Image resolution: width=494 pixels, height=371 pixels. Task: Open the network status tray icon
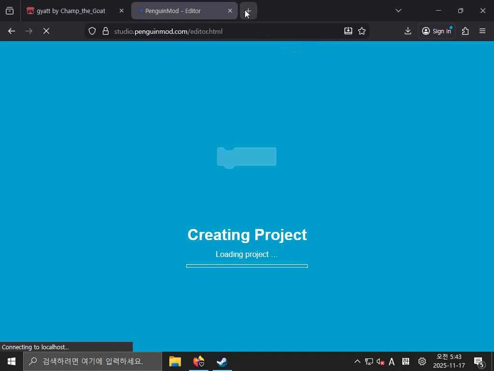[x=369, y=361]
